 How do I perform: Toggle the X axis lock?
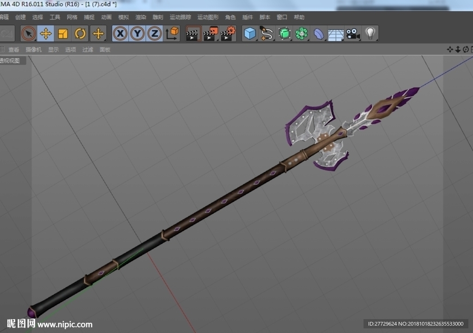(x=121, y=33)
